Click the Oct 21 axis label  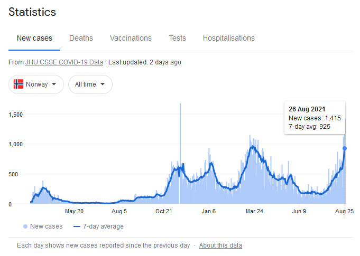(x=164, y=211)
